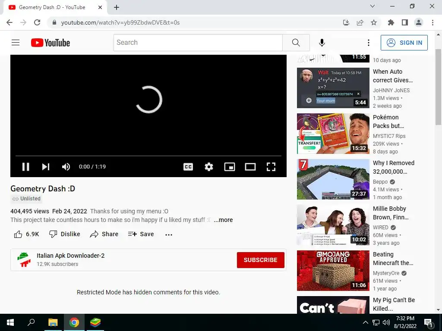This screenshot has height=331, width=442.
Task: Click the MYSTIC7 Rips channel name
Action: (389, 136)
